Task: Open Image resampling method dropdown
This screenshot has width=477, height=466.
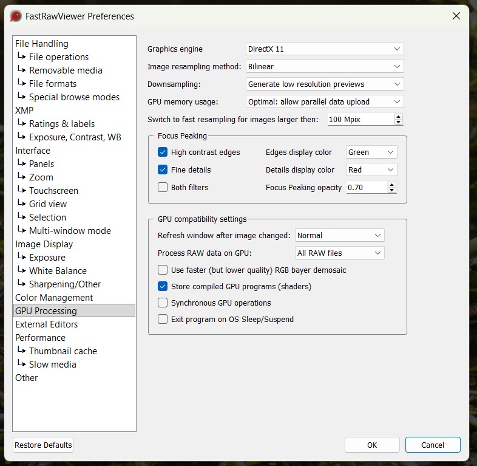Action: point(325,67)
